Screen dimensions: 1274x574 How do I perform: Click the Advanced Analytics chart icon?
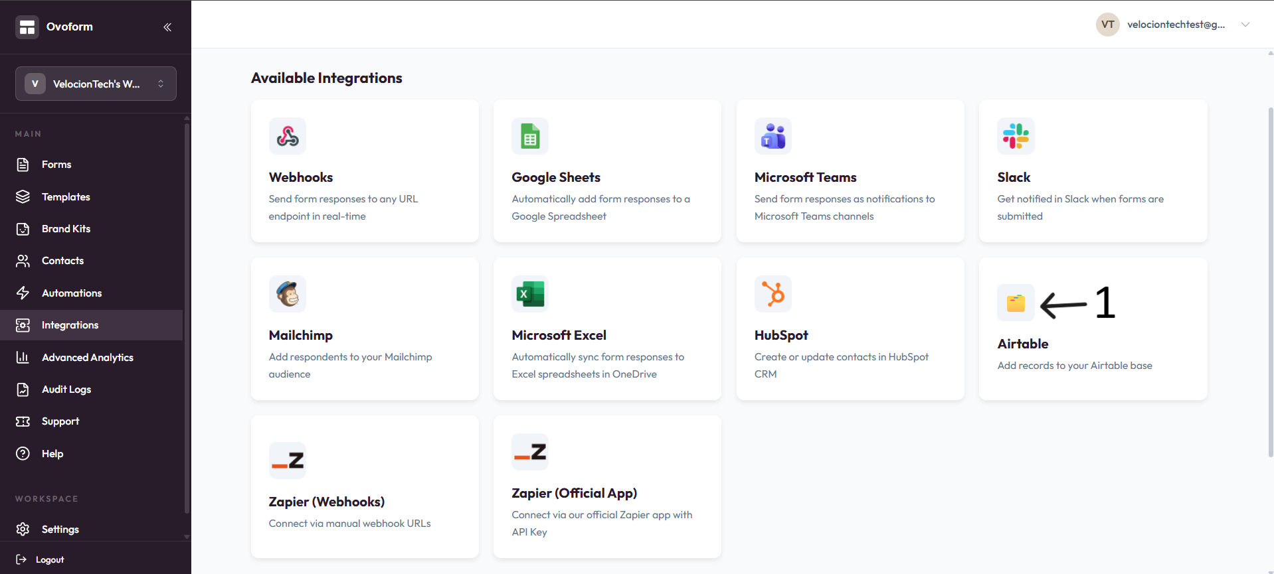[23, 357]
